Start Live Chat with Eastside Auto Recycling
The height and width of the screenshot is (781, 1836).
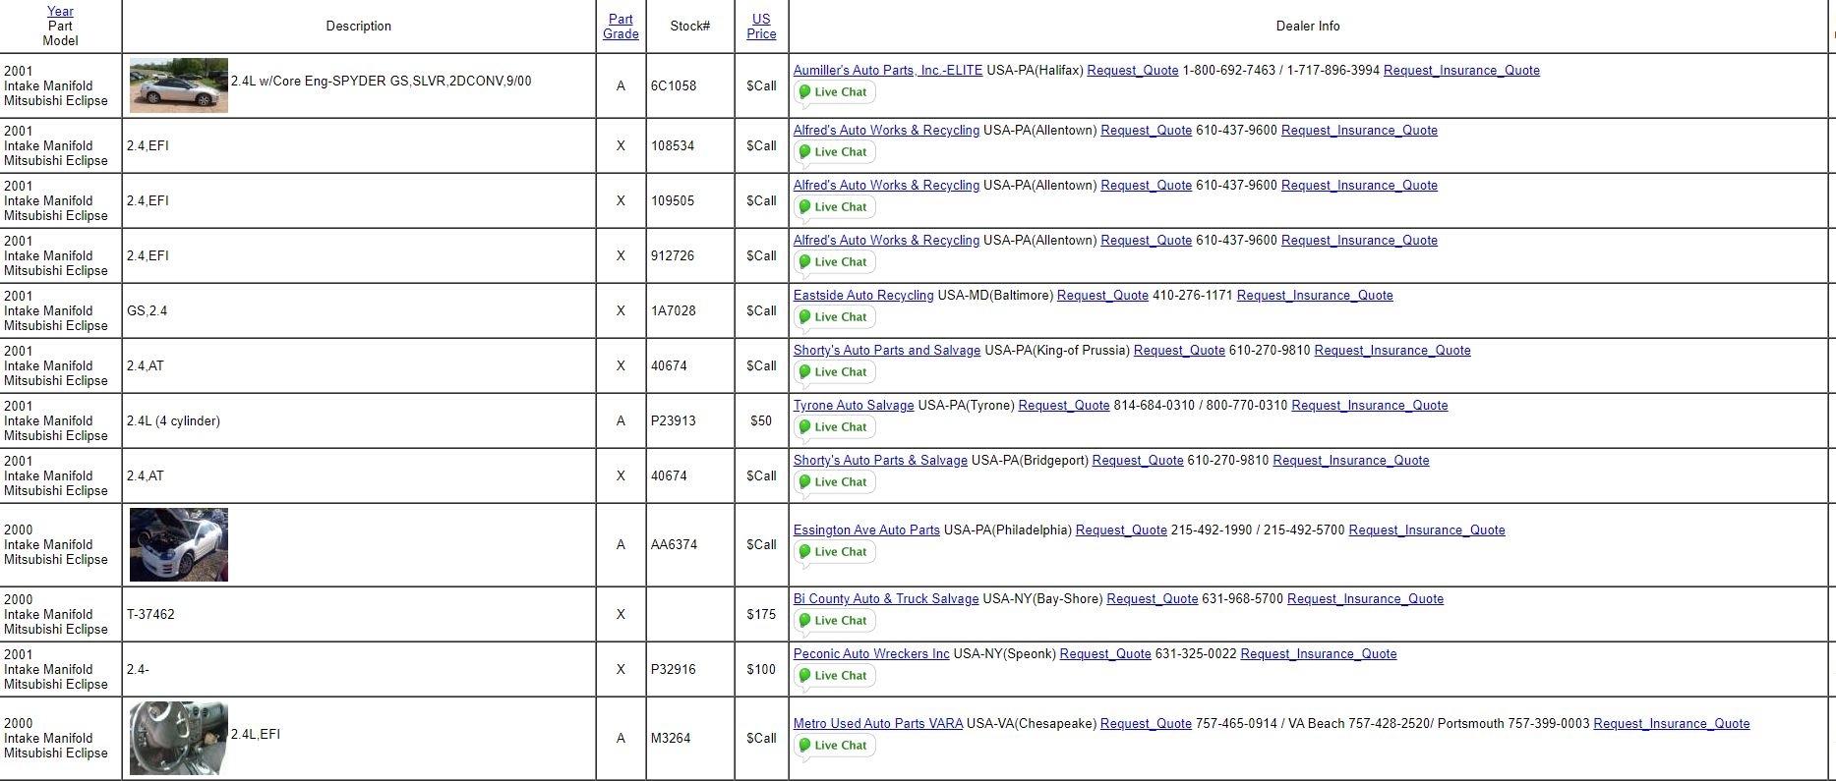(x=834, y=317)
